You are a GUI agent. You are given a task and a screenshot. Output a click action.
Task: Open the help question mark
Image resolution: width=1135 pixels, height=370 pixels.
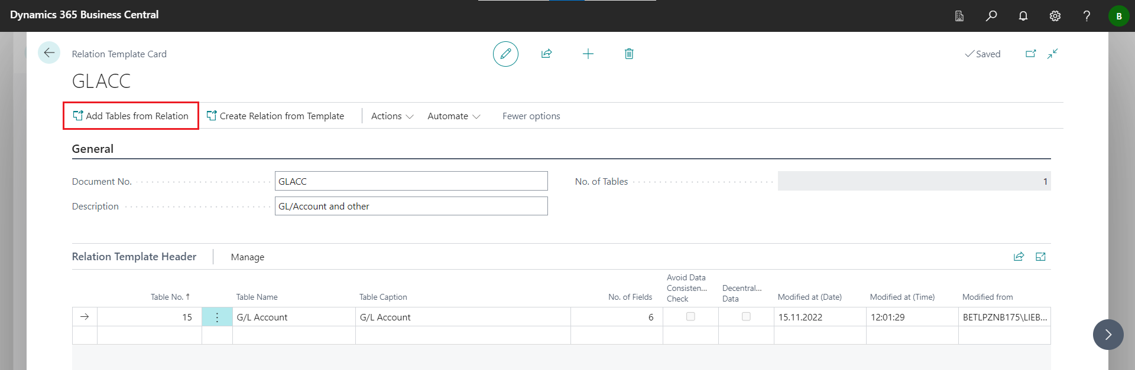[1087, 16]
